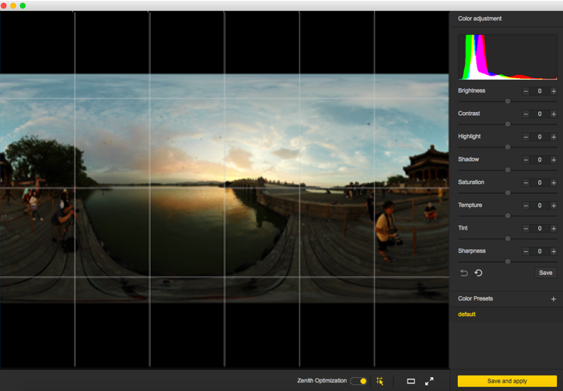The height and width of the screenshot is (391, 563).
Task: Click the Brightness slider handle
Action: coord(507,101)
